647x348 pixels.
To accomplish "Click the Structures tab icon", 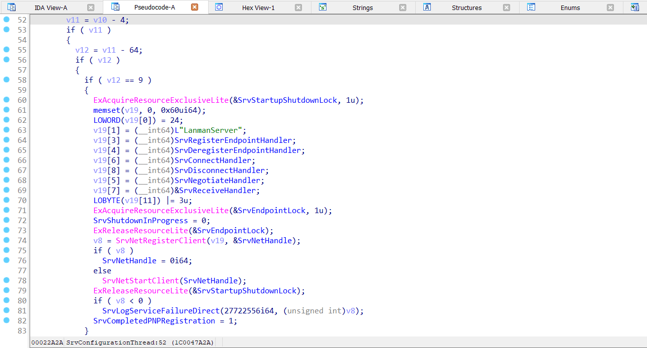I will pos(427,8).
